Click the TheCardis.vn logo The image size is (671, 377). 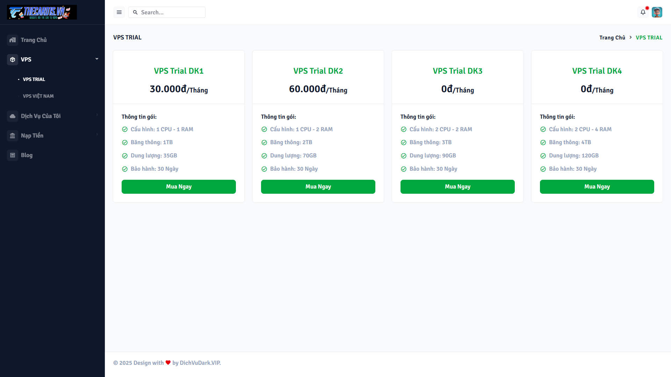[42, 12]
